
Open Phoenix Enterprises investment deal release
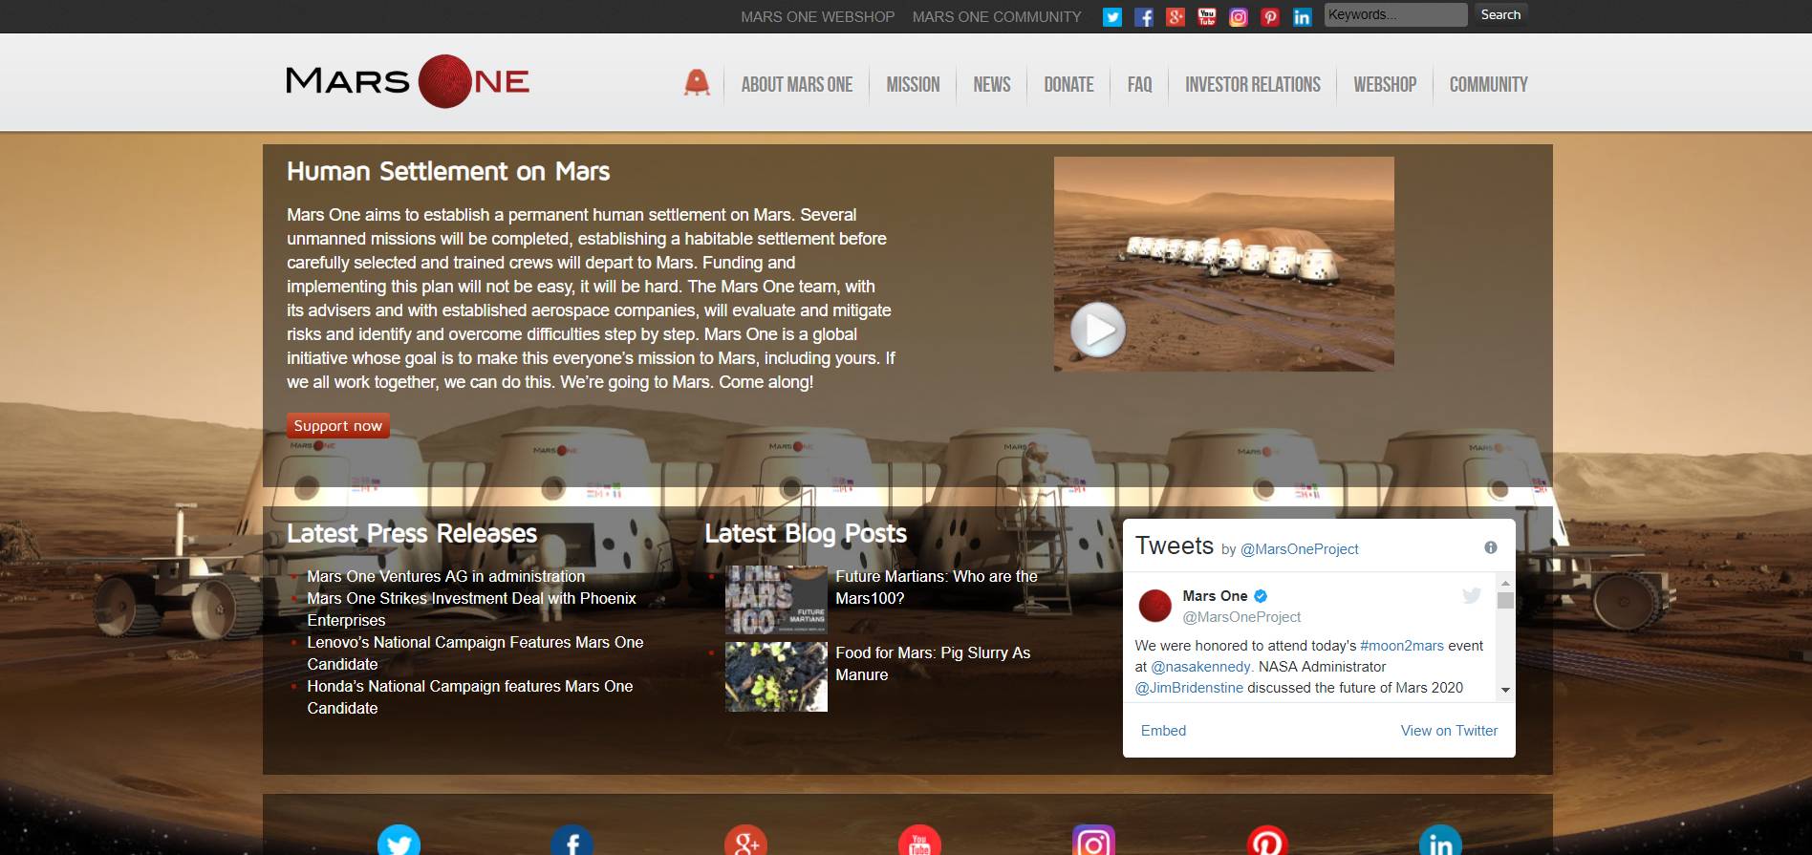pyautogui.click(x=471, y=609)
